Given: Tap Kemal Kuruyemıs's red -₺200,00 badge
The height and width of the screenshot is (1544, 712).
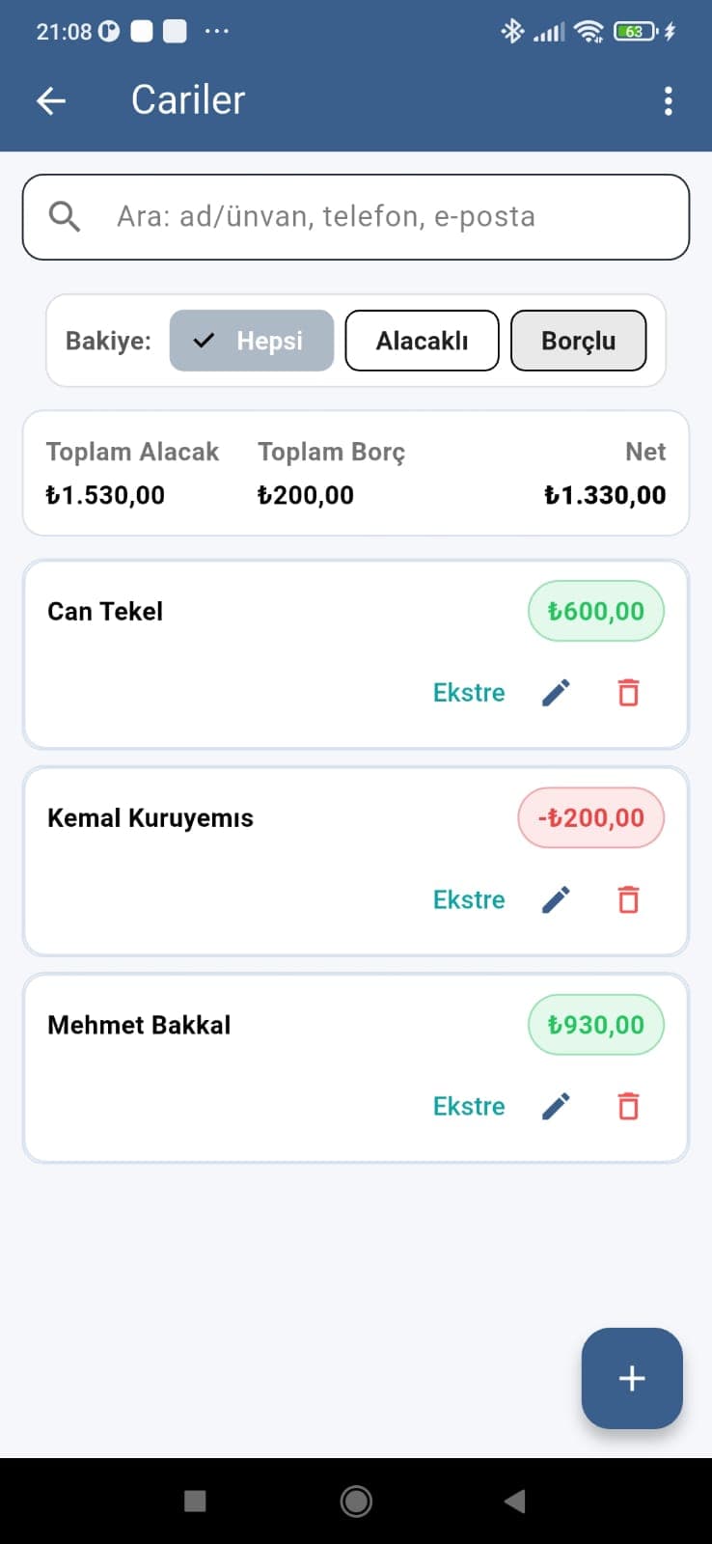Looking at the screenshot, I should 590,818.
